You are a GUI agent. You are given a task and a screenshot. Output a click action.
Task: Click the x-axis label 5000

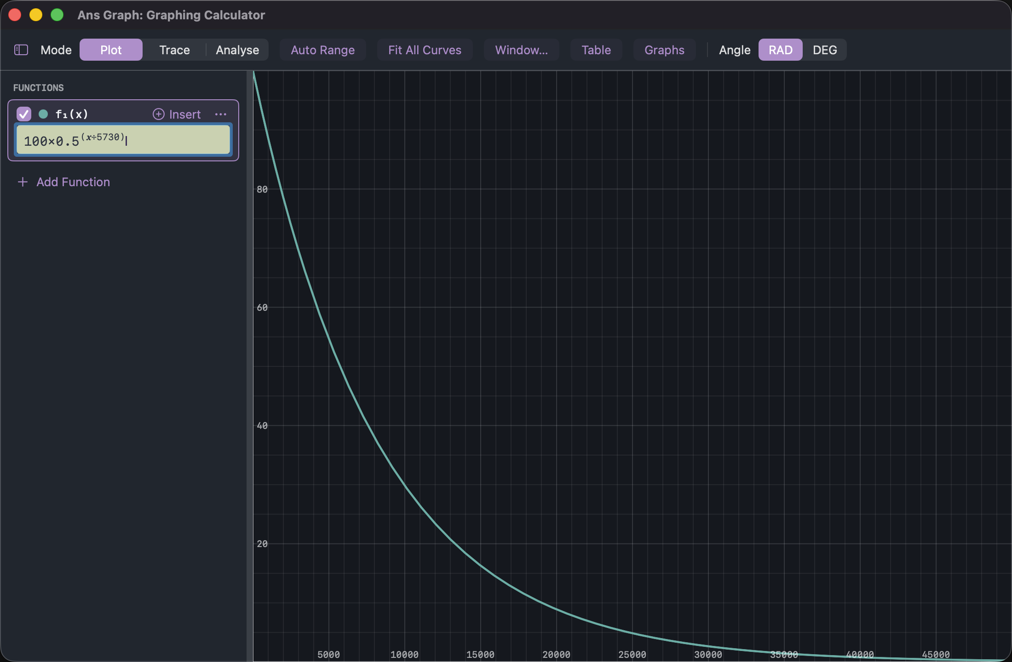coord(329,654)
